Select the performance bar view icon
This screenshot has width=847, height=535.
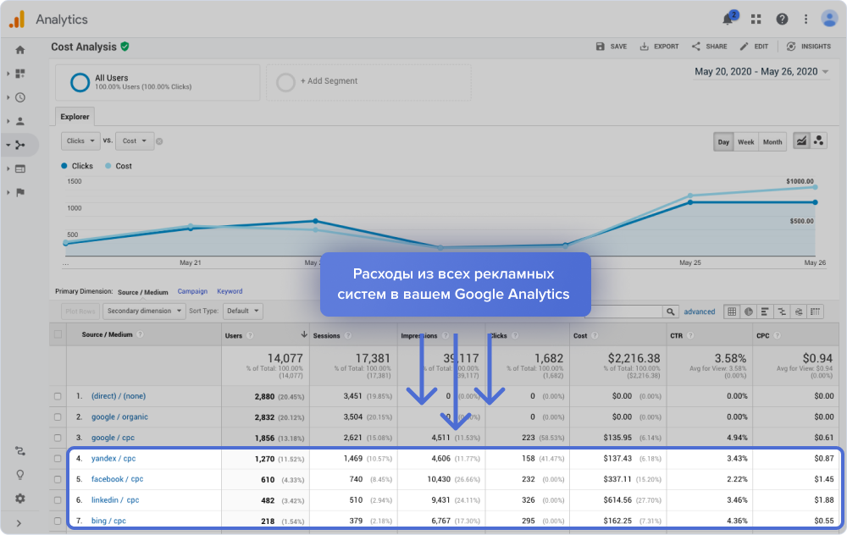point(765,312)
